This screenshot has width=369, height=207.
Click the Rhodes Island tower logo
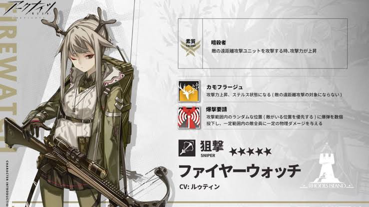click(327, 166)
